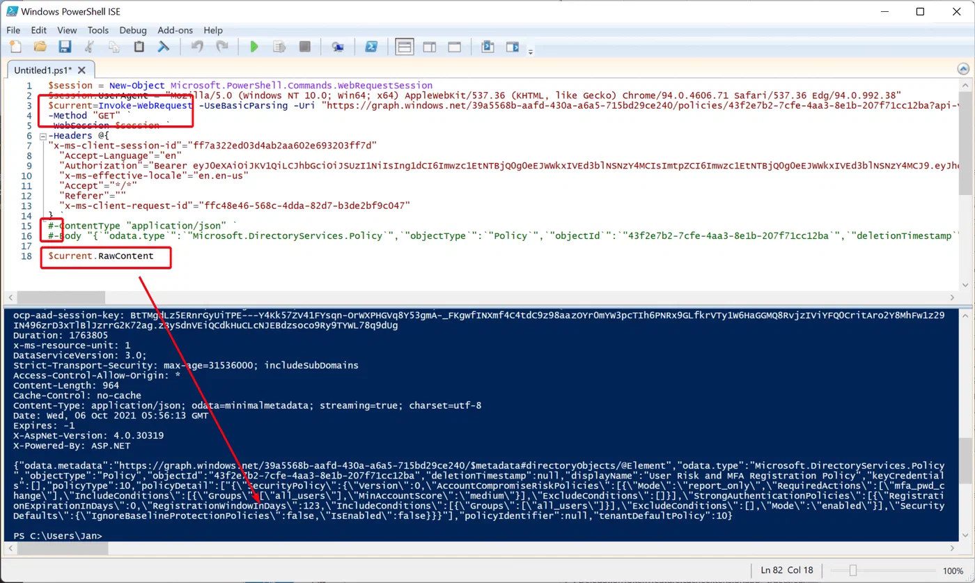Open the Help menu
Screen dimensions: 975x583
[x=213, y=30]
